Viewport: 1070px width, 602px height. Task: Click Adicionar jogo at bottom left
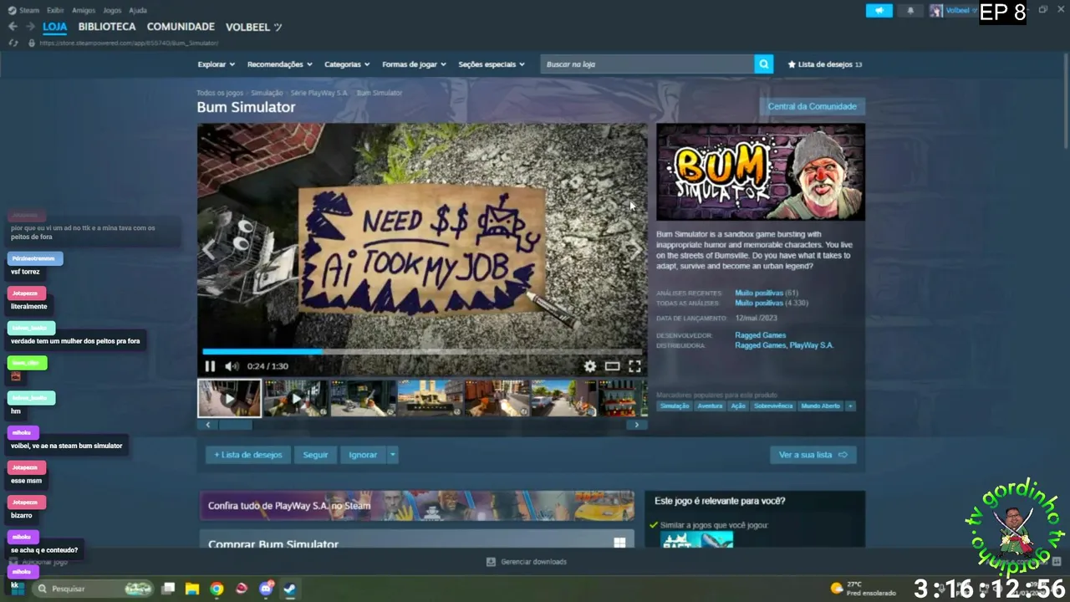[x=38, y=562]
